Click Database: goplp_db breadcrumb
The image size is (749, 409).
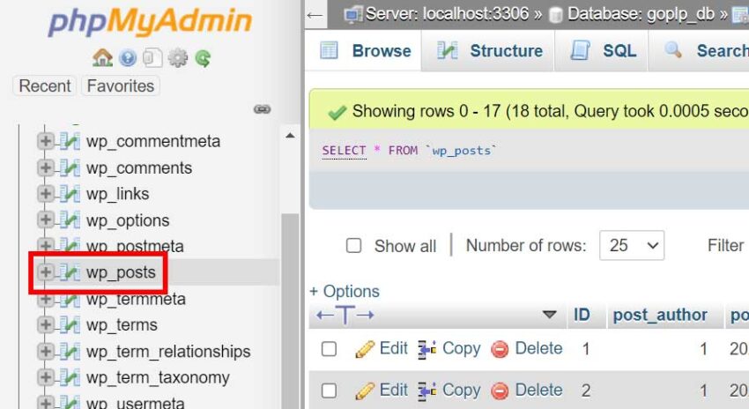641,14
